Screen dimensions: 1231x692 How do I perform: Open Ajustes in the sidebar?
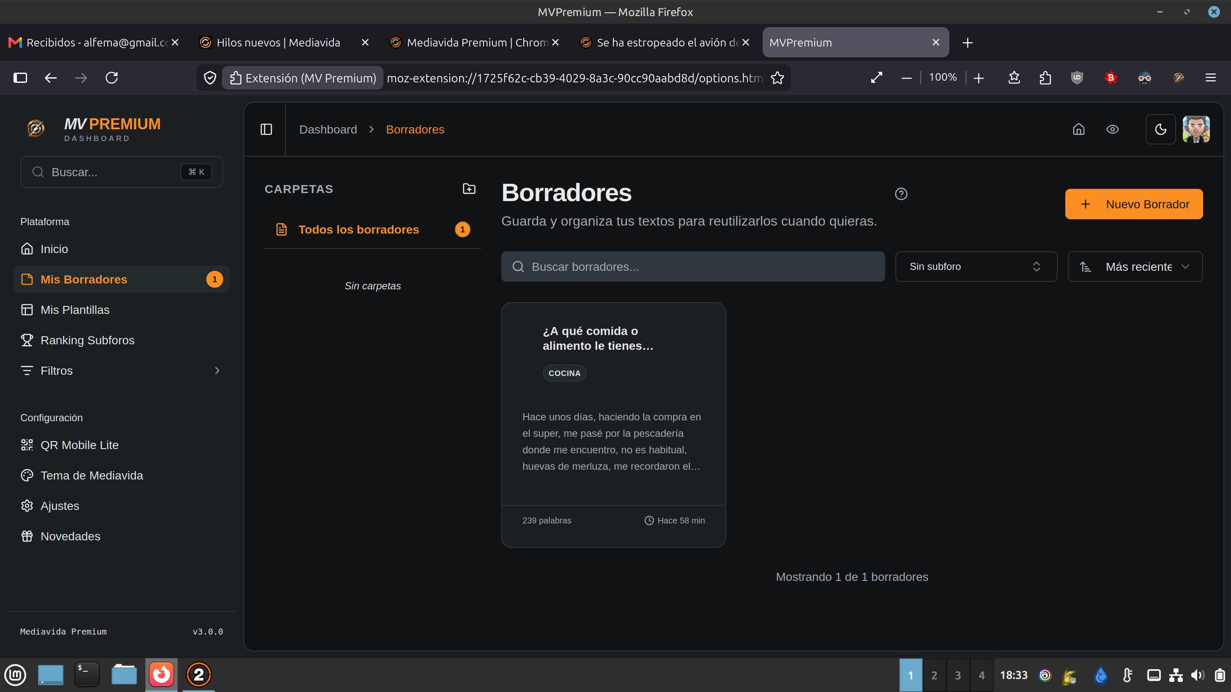122,506
